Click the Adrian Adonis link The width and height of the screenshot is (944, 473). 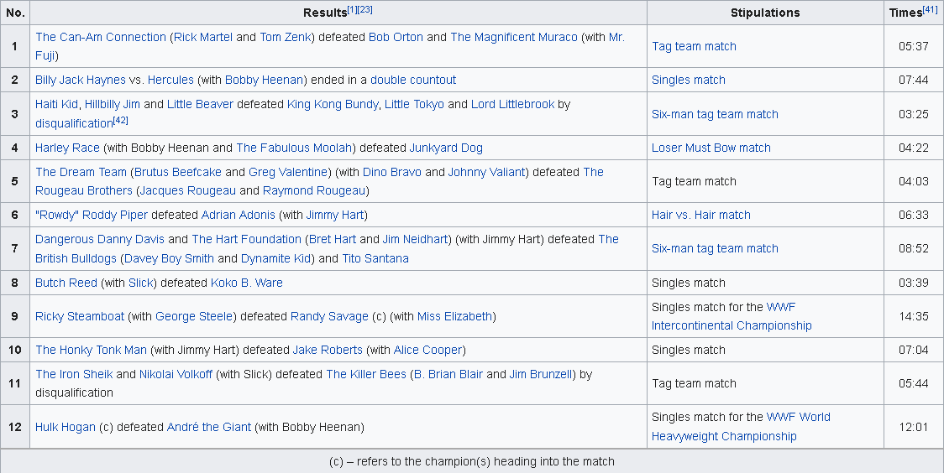(x=238, y=215)
